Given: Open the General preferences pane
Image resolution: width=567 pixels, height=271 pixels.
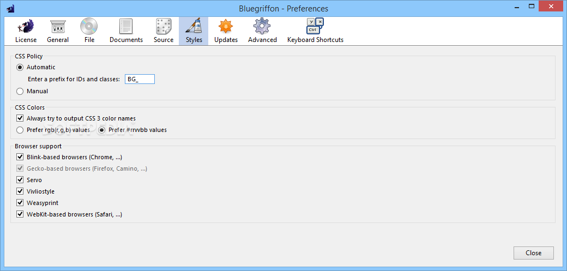Looking at the screenshot, I should [57, 31].
